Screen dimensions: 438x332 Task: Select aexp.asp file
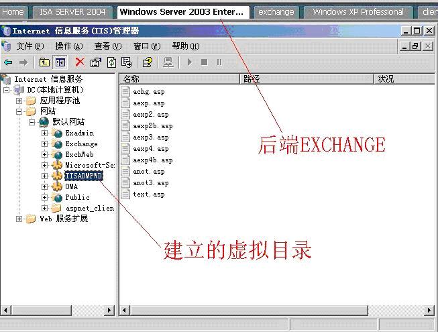149,103
